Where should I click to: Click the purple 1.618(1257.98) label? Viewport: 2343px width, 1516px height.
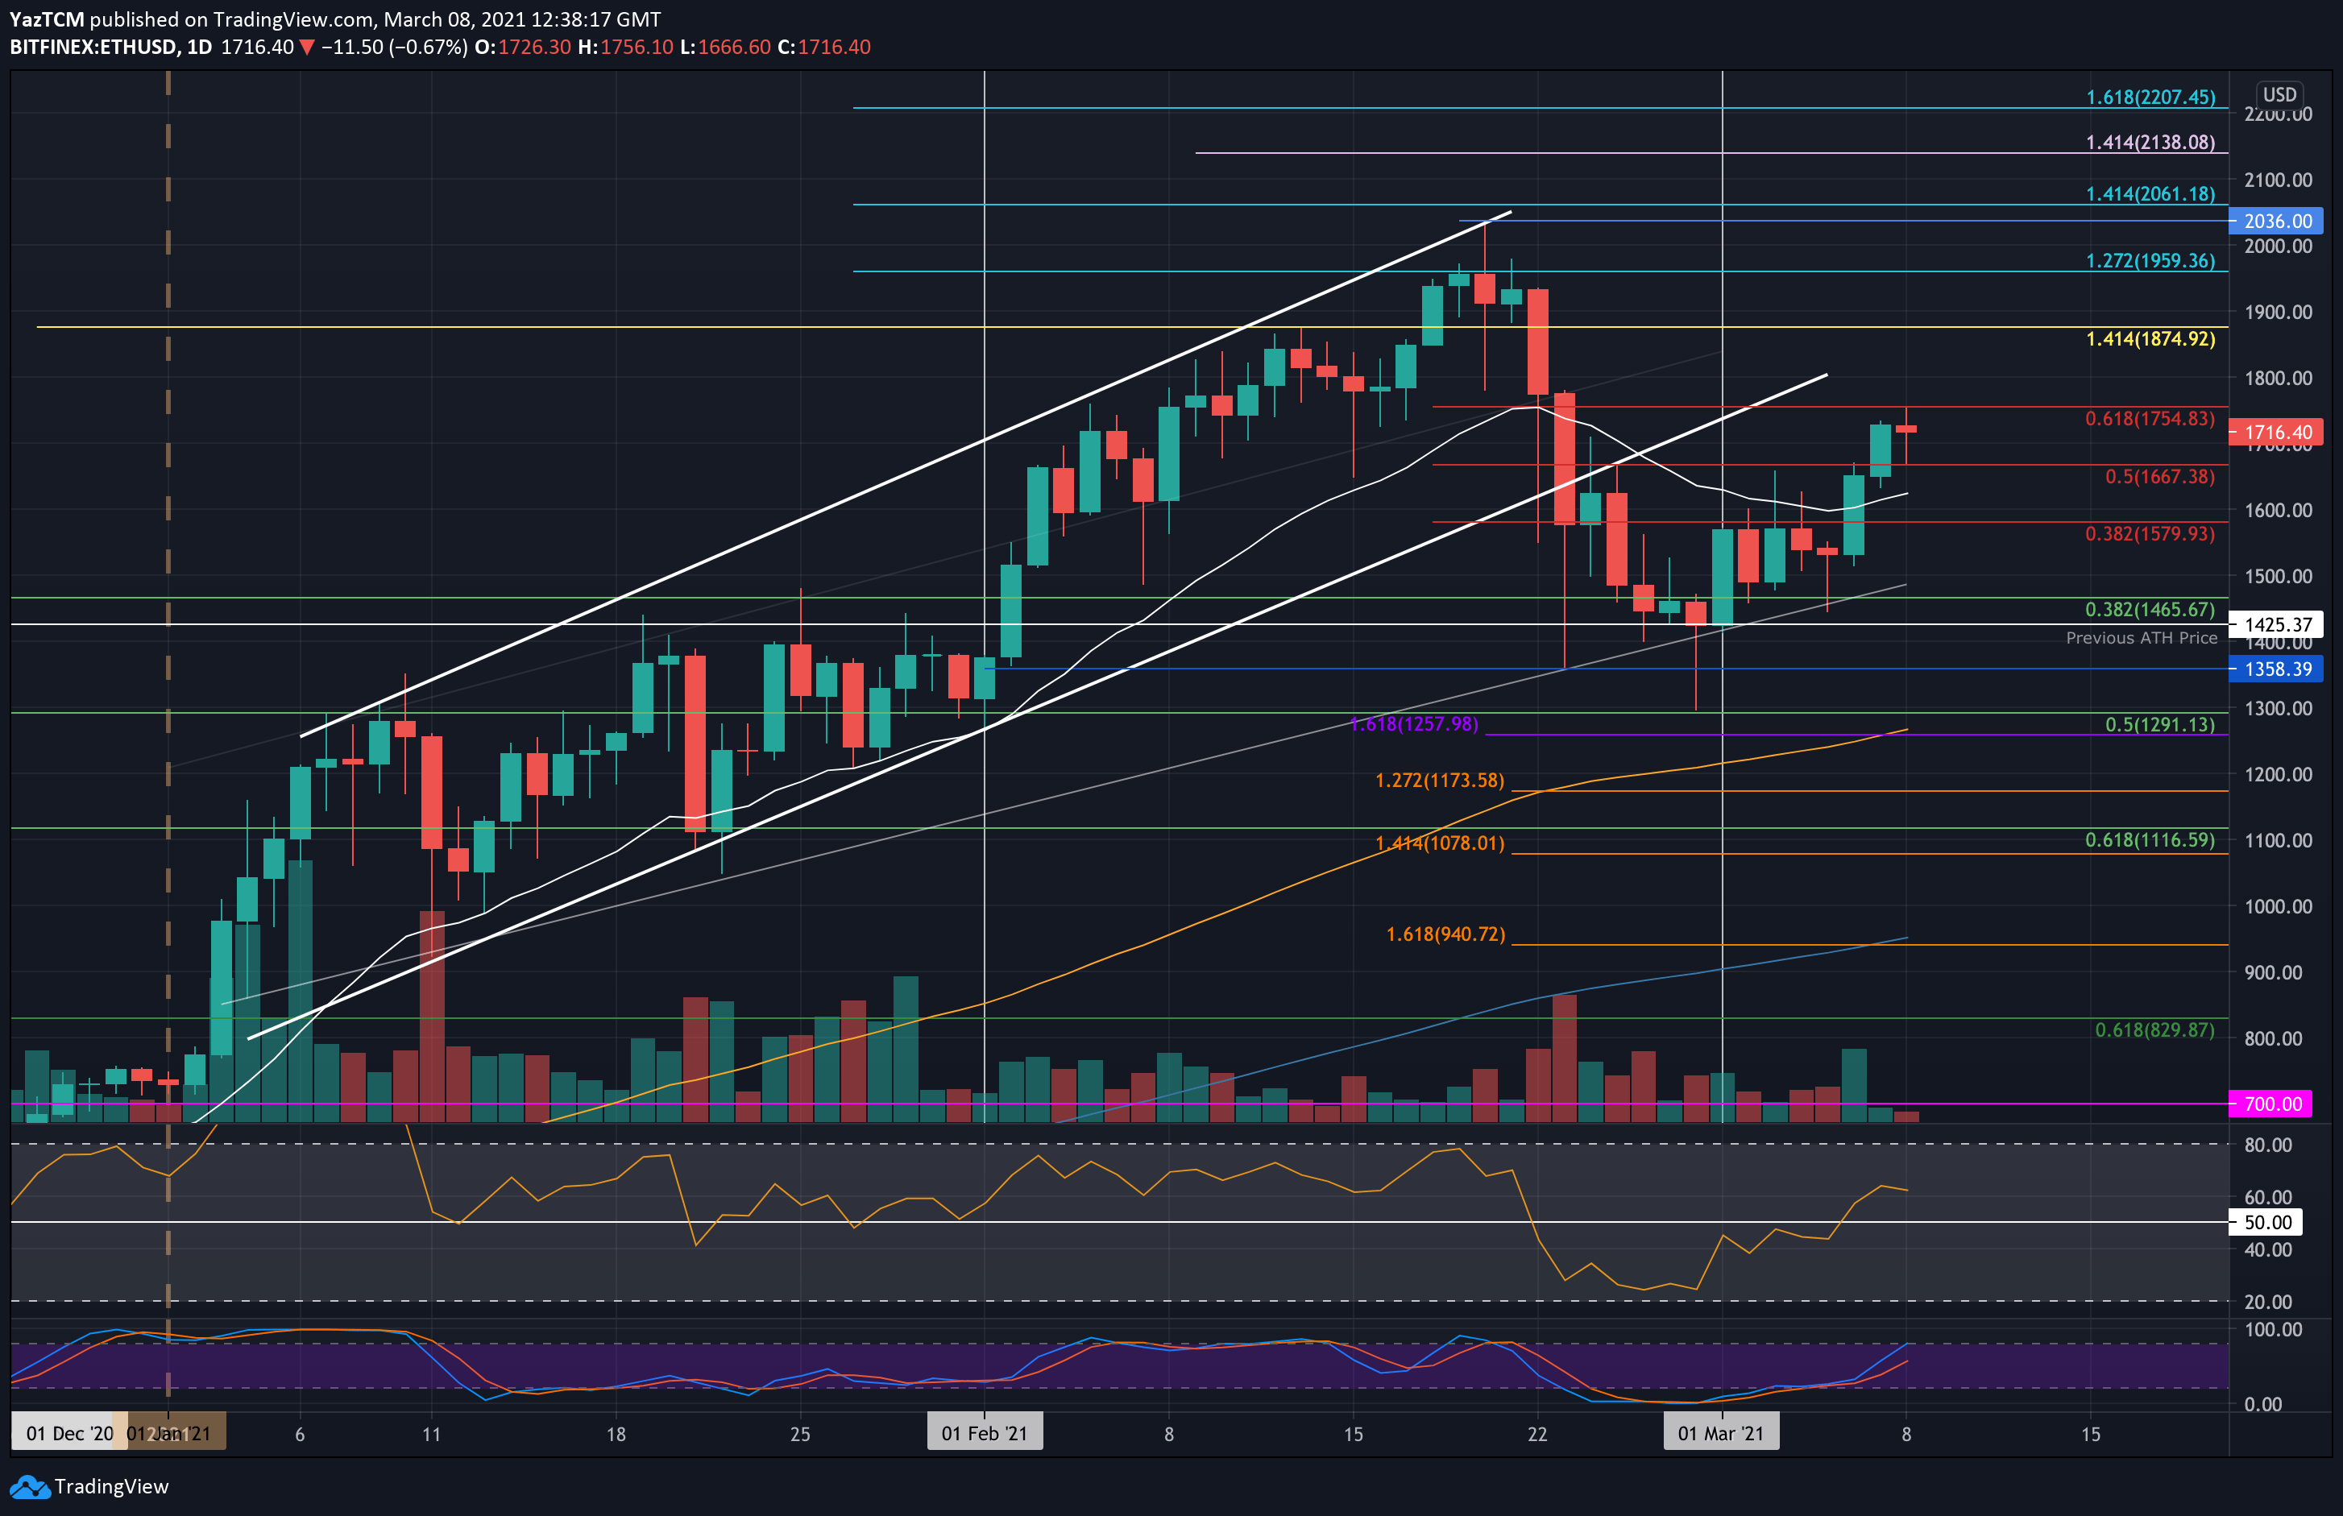(x=1414, y=723)
